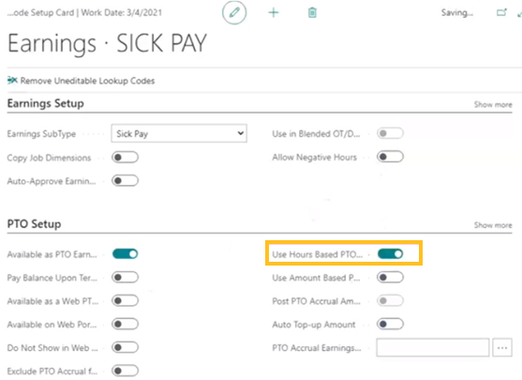Click the Work Date 3/4/2021 text
This screenshot has width=522, height=380.
pos(122,13)
